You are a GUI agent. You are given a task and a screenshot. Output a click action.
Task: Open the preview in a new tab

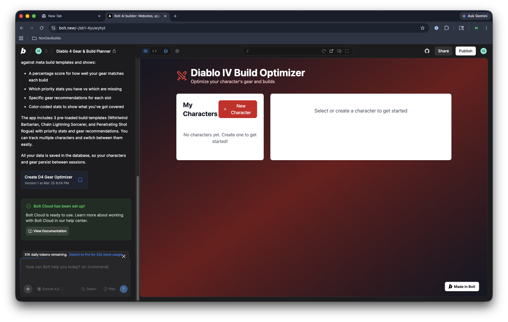click(x=331, y=51)
